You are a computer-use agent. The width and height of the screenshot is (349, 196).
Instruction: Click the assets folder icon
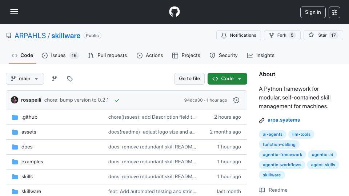15,132
